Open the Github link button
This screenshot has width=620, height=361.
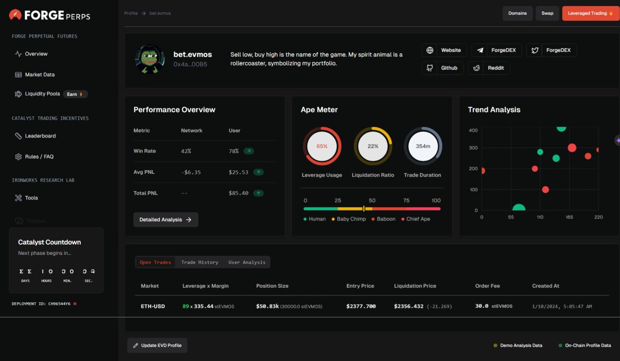tap(443, 68)
